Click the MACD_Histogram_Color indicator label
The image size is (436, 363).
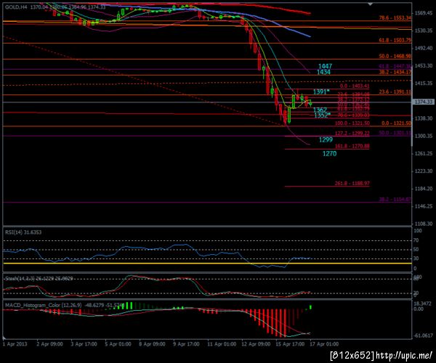coord(43,305)
